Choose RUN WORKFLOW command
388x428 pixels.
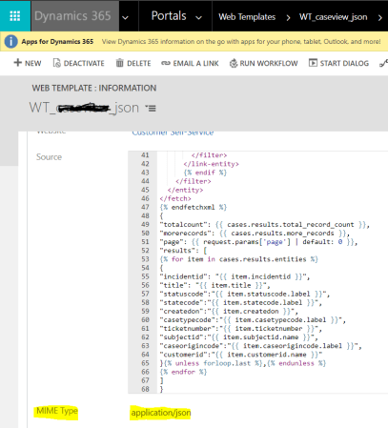tap(269, 63)
